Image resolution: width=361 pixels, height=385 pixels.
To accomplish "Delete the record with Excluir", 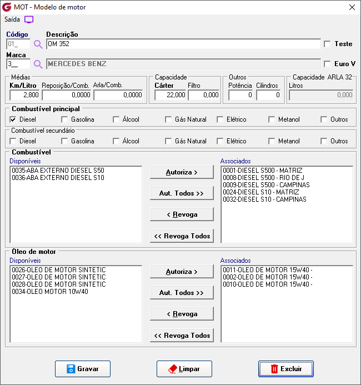I will coord(286,369).
